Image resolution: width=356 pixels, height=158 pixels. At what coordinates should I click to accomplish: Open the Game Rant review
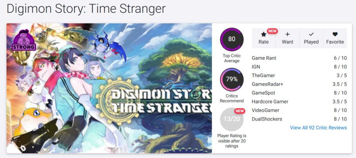264,58
